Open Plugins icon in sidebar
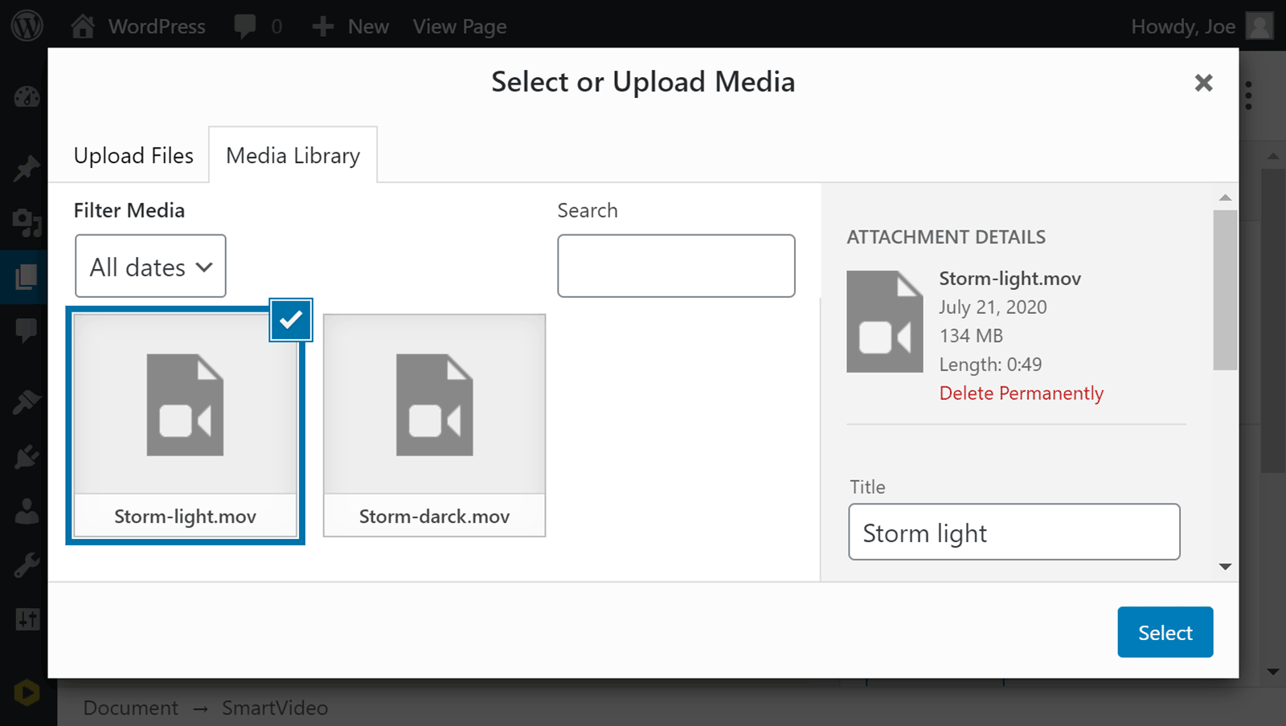 [27, 456]
